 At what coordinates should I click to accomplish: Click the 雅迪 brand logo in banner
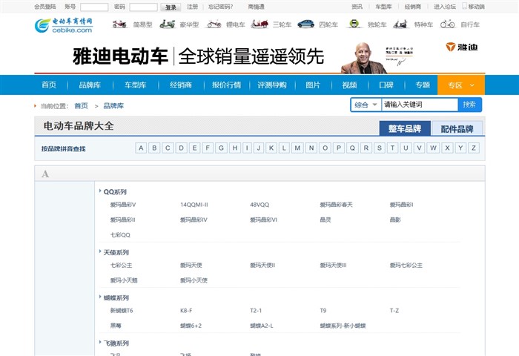coord(461,47)
